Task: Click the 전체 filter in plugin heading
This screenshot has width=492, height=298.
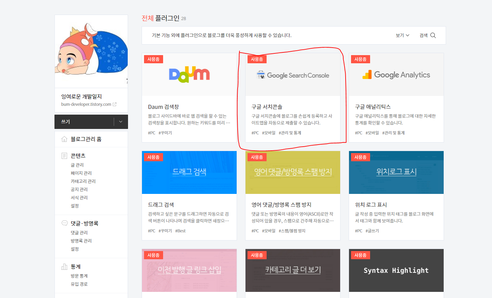Action: point(147,18)
